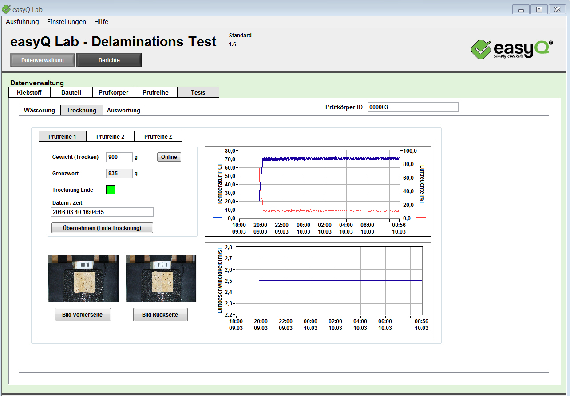Click the air velocity chart

[318, 287]
